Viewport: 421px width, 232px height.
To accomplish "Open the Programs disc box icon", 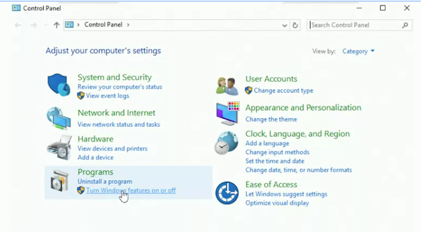I will (60, 180).
